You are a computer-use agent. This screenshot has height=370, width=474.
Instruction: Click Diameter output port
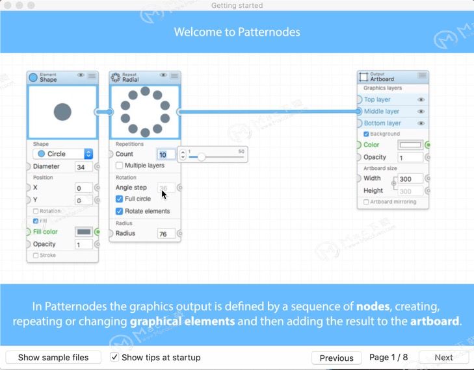tap(97, 167)
